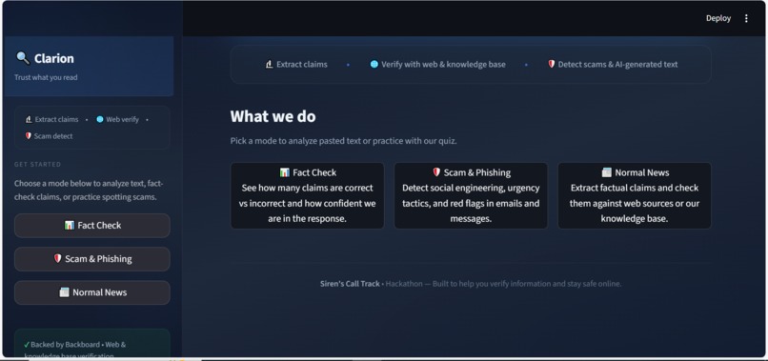Click the Clarion title text
This screenshot has height=361, width=768.
tap(54, 58)
